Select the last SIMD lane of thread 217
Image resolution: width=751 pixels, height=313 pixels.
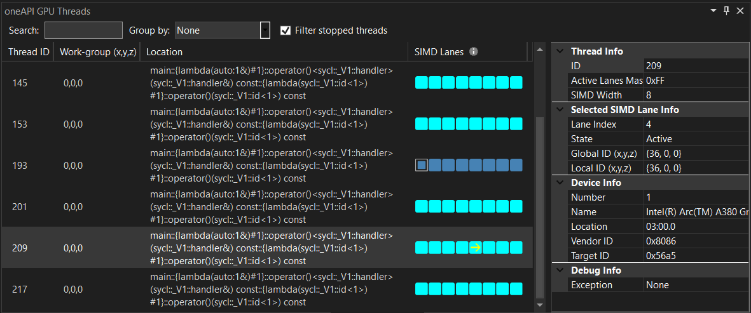coord(516,289)
